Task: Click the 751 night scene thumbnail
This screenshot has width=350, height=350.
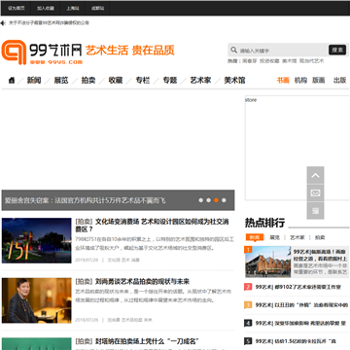Action: (x=36, y=240)
